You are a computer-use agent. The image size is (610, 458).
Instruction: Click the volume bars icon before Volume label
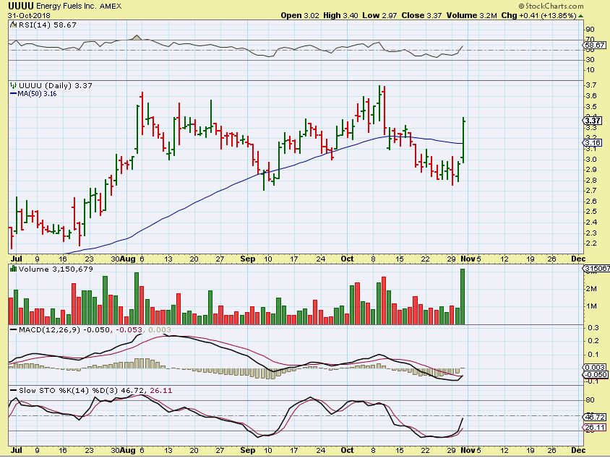pyautogui.click(x=13, y=269)
